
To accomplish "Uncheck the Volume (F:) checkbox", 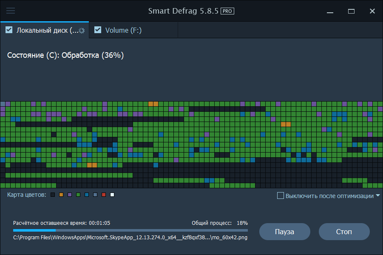I will (98, 30).
